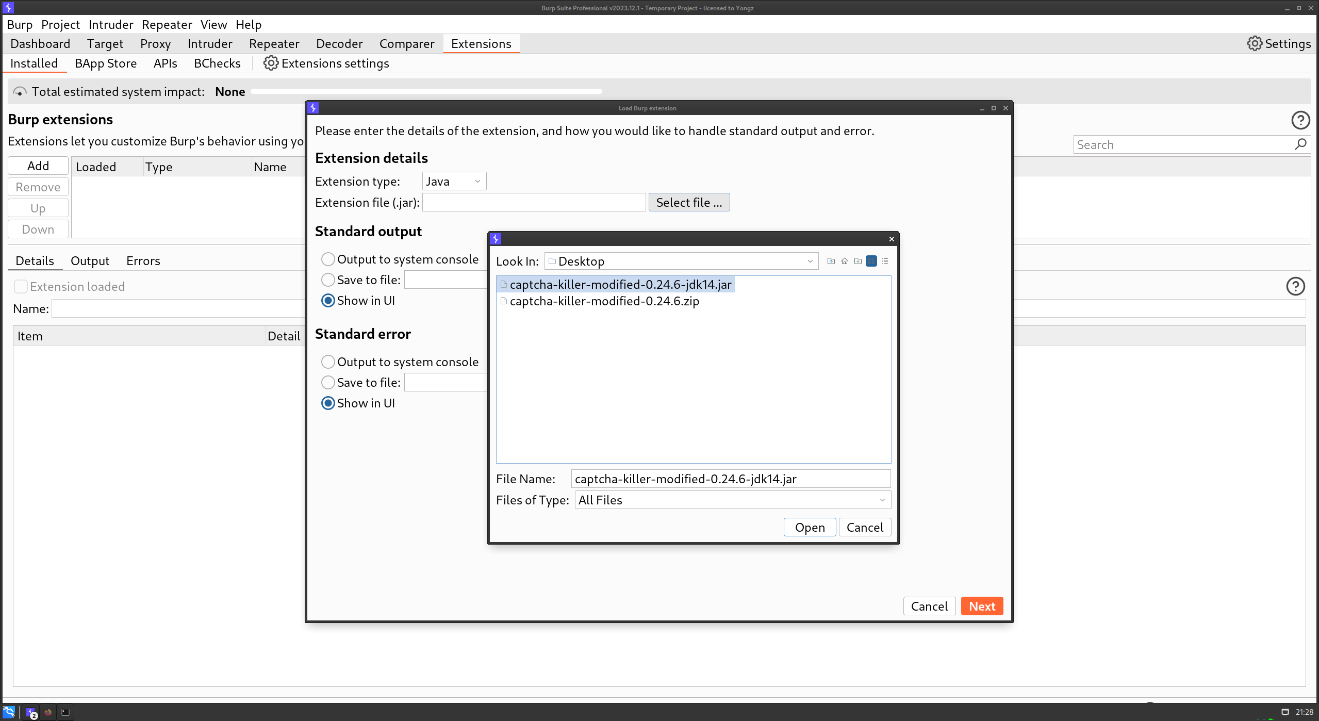
Task: Click the File Name input field
Action: click(x=731, y=479)
